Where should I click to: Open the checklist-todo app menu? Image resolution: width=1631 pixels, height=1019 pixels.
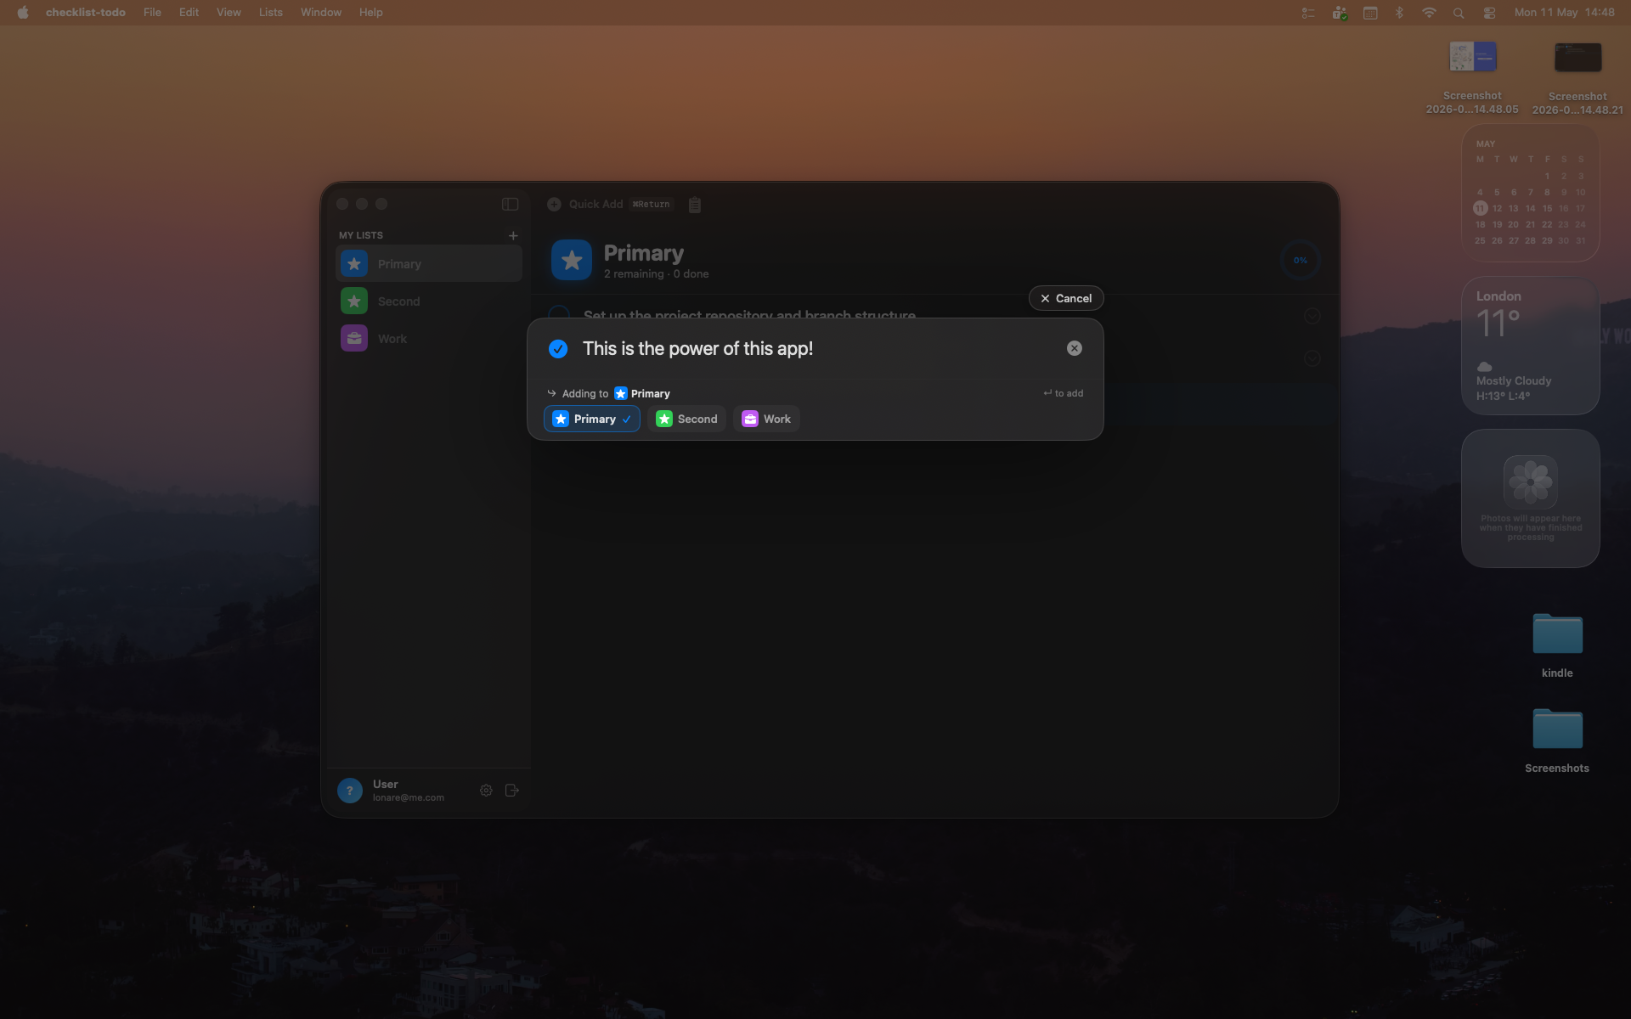coord(86,13)
